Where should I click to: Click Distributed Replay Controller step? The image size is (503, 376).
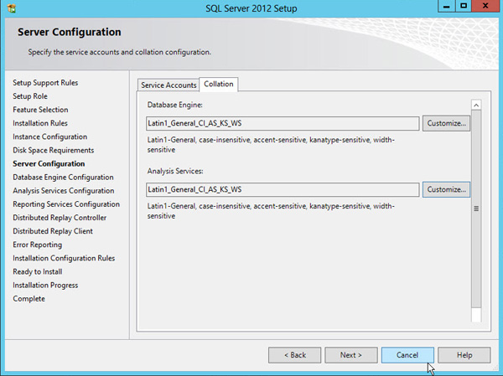tap(60, 218)
